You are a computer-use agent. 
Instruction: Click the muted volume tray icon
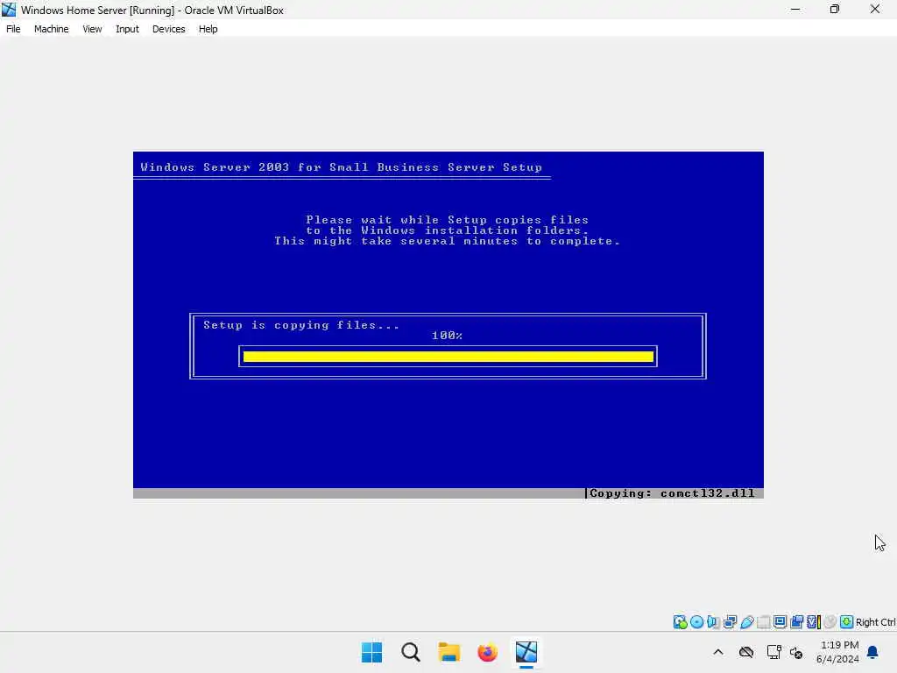(796, 652)
